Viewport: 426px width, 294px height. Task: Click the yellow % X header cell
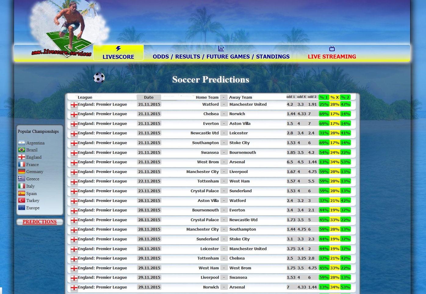click(x=335, y=97)
